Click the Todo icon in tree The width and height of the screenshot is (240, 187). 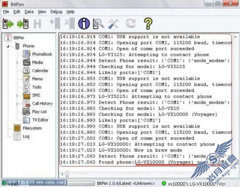click(26, 87)
